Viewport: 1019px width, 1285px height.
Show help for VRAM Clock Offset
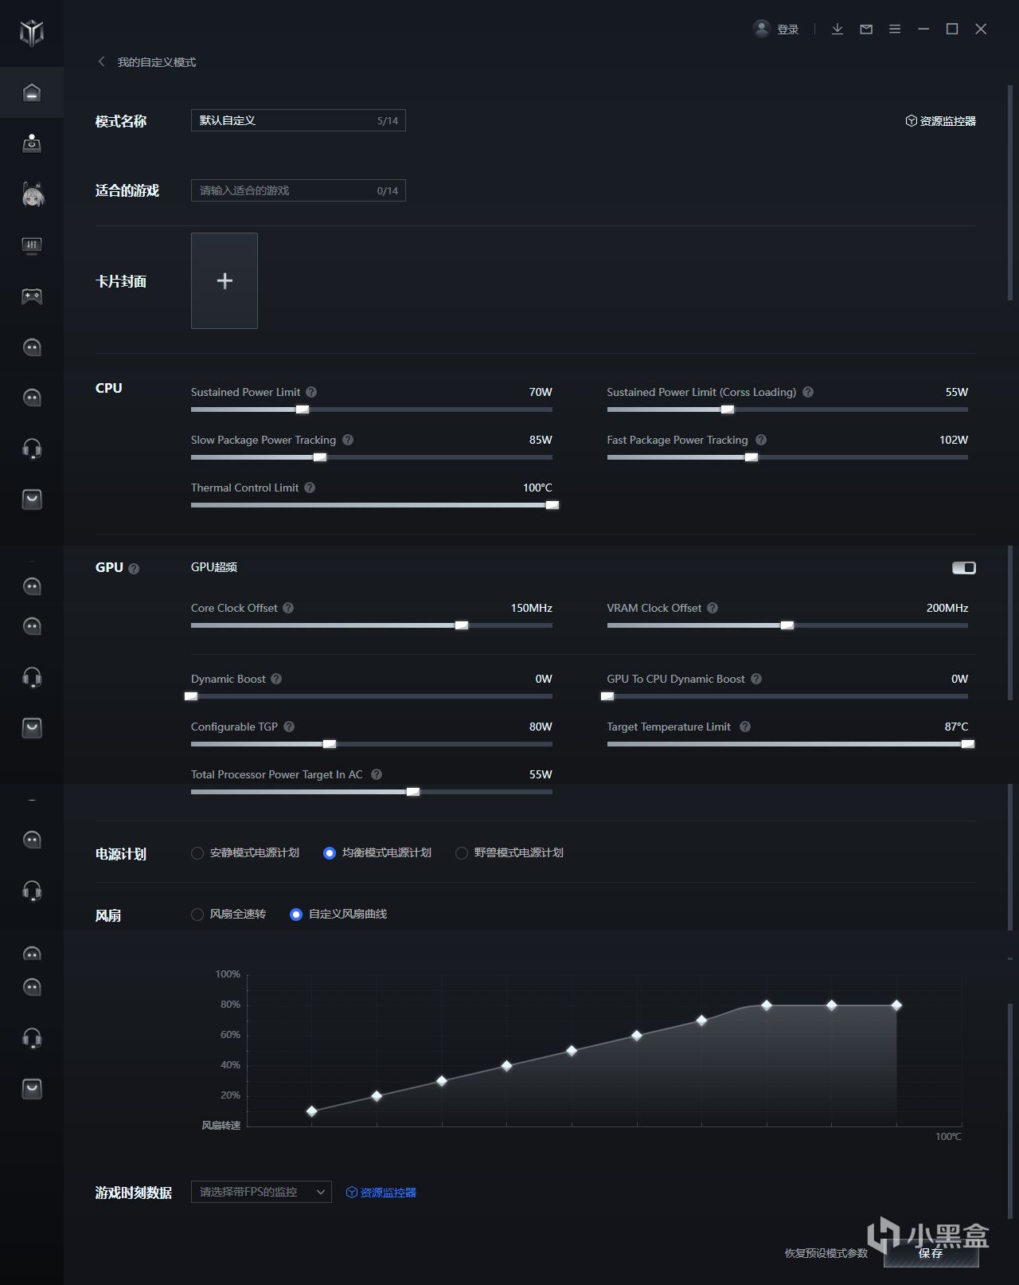[x=713, y=608]
